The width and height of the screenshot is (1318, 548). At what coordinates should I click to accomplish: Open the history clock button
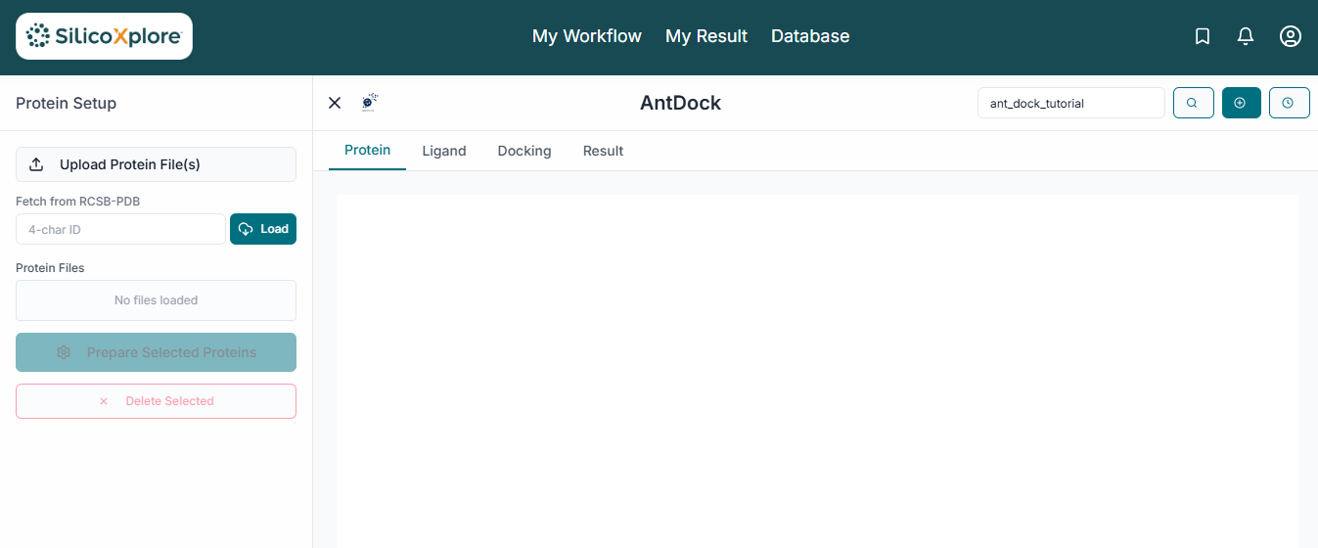(1289, 103)
